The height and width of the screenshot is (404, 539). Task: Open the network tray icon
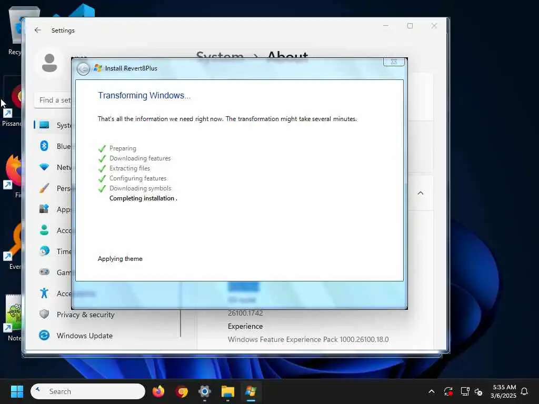click(x=465, y=391)
